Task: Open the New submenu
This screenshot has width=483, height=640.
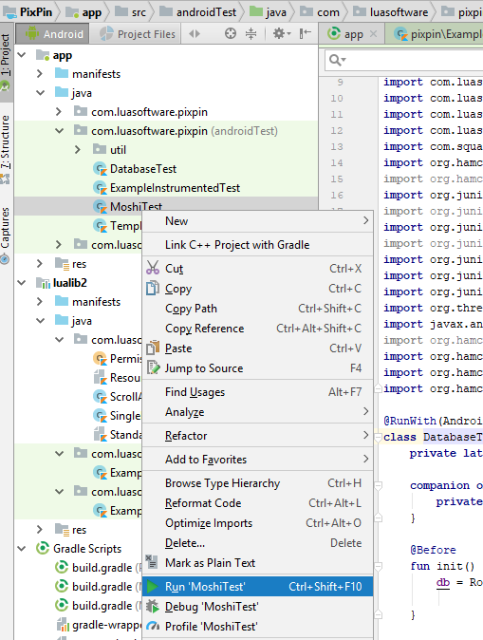Action: (258, 221)
